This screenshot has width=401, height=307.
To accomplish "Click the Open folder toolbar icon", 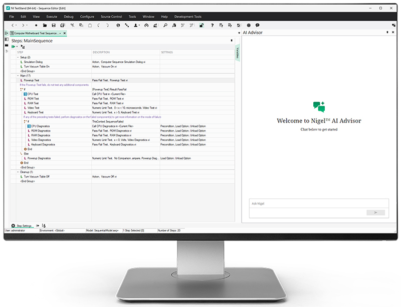I will click(x=45, y=25).
